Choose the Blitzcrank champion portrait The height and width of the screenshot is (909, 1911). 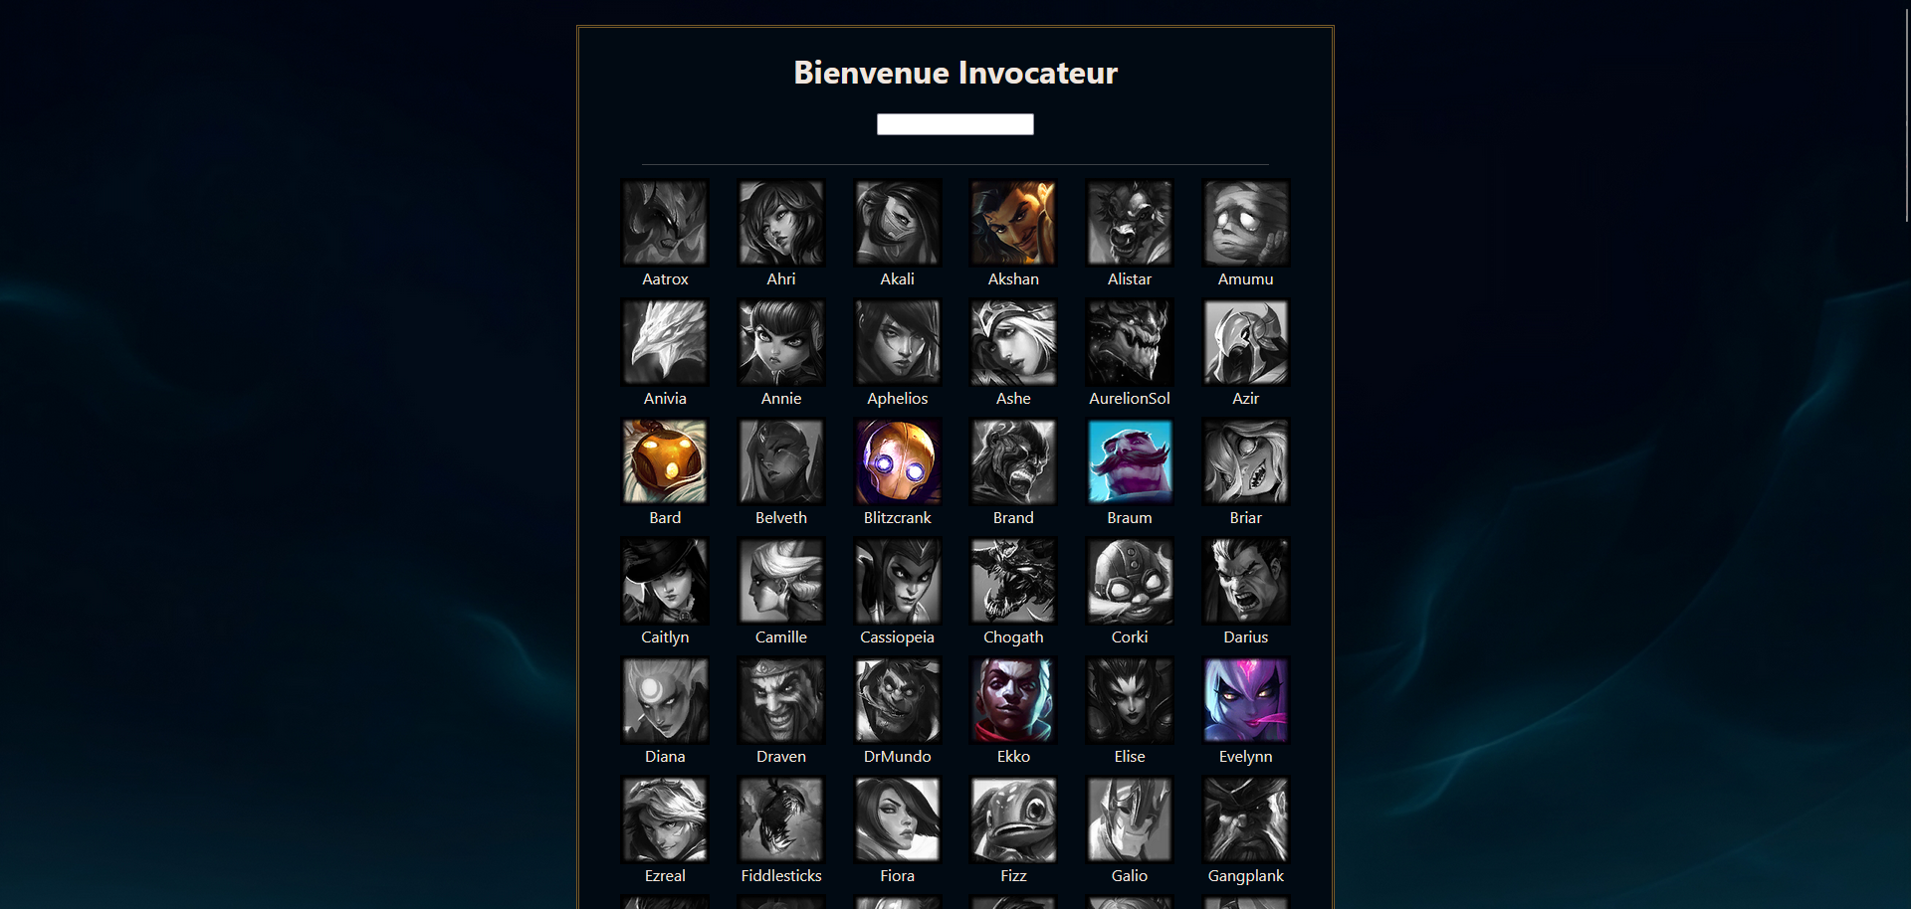pos(897,461)
